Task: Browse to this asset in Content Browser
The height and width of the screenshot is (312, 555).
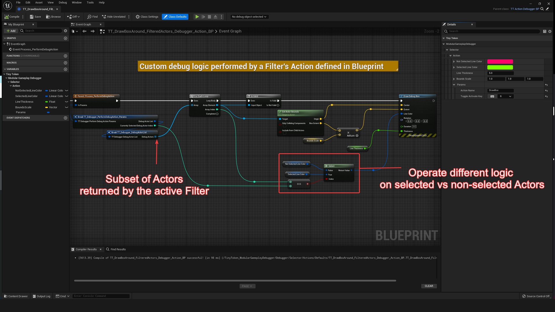Action: point(53,16)
